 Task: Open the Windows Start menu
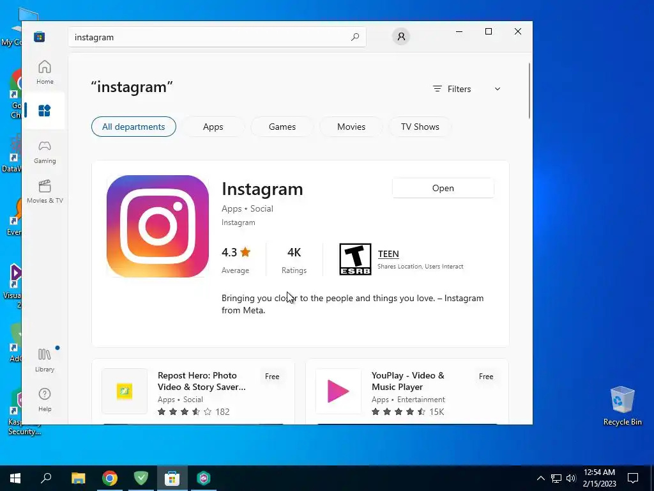point(15,478)
